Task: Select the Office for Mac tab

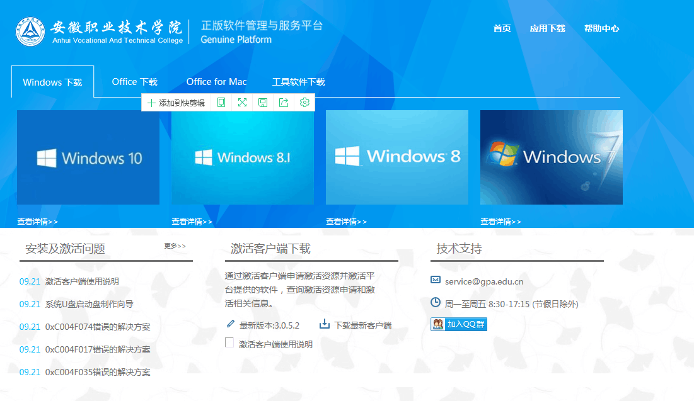Action: pos(216,82)
